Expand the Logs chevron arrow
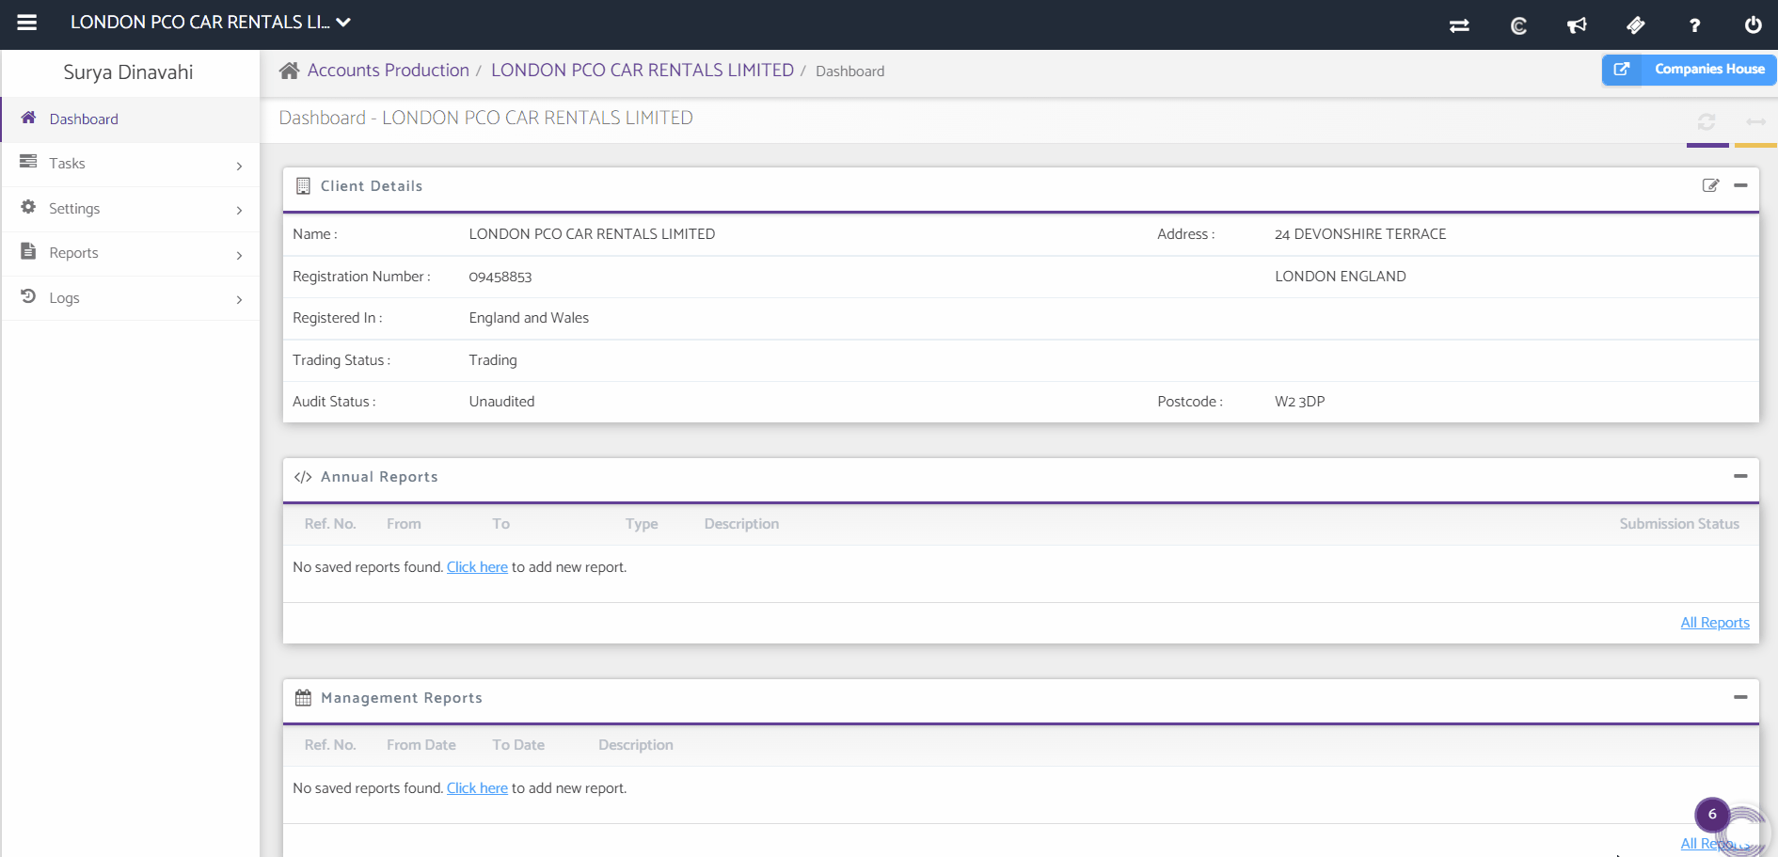This screenshot has height=857, width=1778. [240, 299]
